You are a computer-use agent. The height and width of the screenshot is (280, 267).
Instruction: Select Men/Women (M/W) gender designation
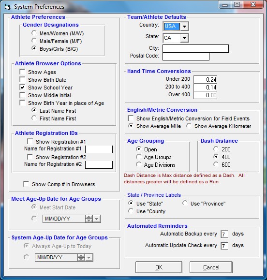coord(34,33)
